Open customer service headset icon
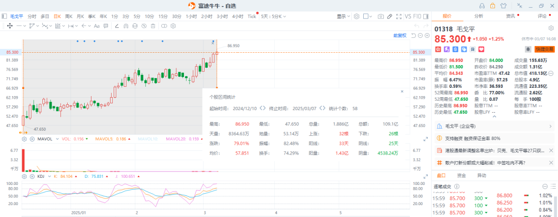 click(x=482, y=6)
